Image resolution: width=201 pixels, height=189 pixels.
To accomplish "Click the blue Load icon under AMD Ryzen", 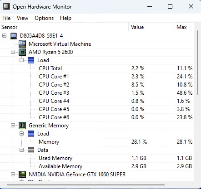I will coord(31,60).
